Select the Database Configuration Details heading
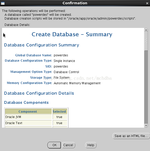This screenshot has height=151, width=150. coord(39,93)
